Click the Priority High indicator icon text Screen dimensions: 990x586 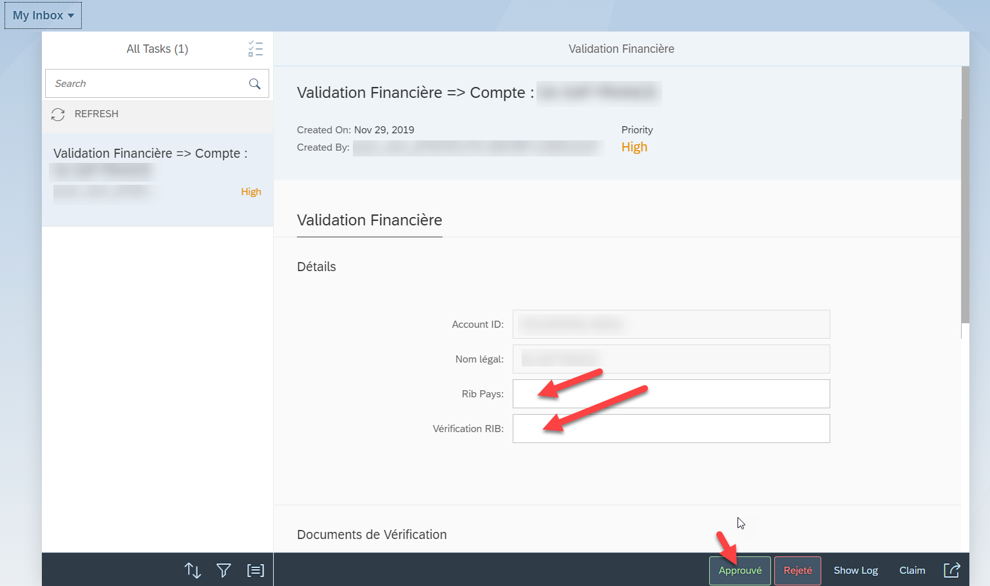[x=634, y=147]
